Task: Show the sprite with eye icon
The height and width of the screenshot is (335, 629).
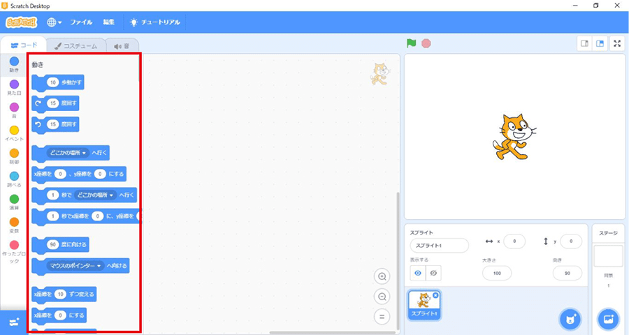Action: click(x=418, y=274)
